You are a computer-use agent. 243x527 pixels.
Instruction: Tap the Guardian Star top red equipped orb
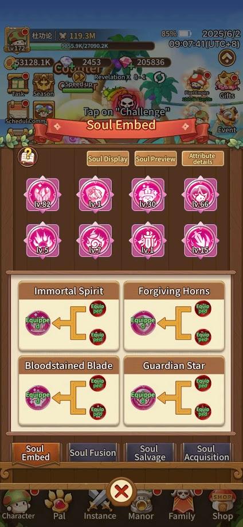point(203,383)
